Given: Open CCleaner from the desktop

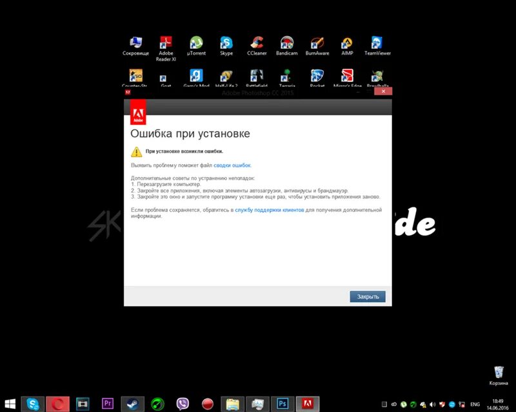Looking at the screenshot, I should click(257, 46).
